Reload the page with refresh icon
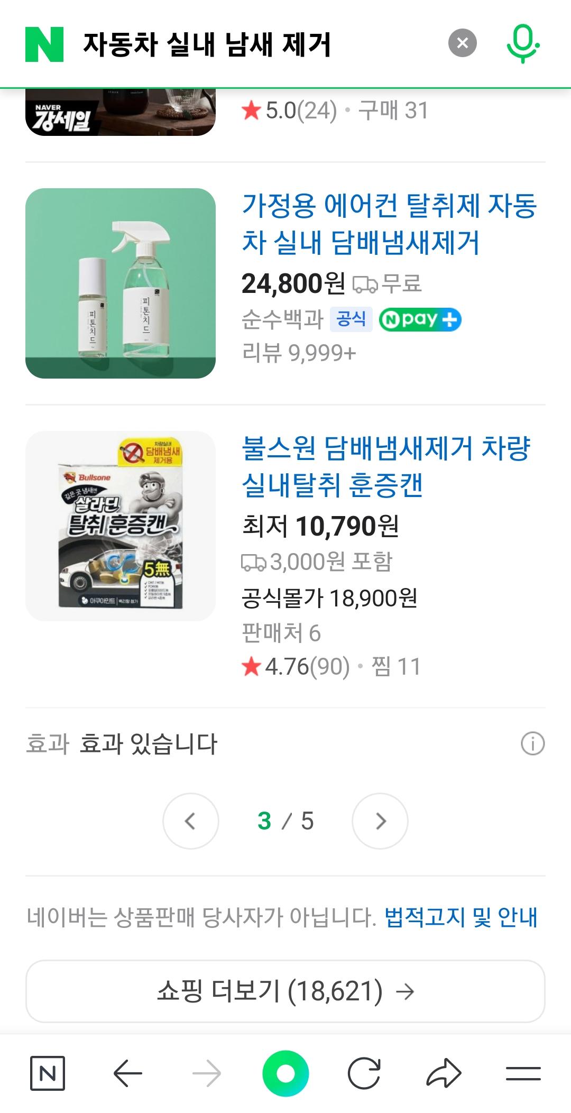 point(364,1073)
